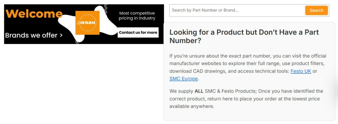The width and height of the screenshot is (338, 124).
Task: Click the chevron arrow after Brands we offer
Action: coord(61,36)
